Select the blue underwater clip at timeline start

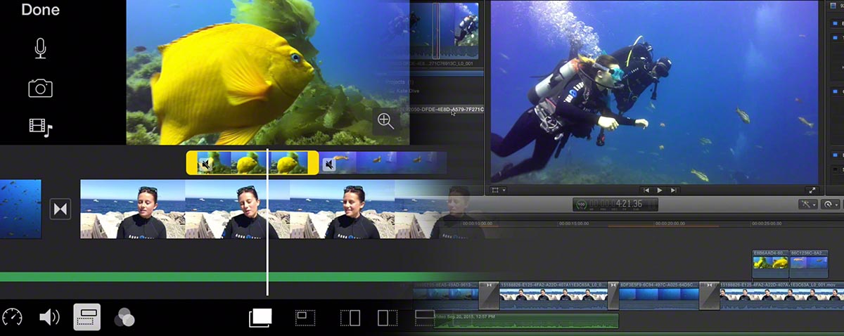click(20, 209)
